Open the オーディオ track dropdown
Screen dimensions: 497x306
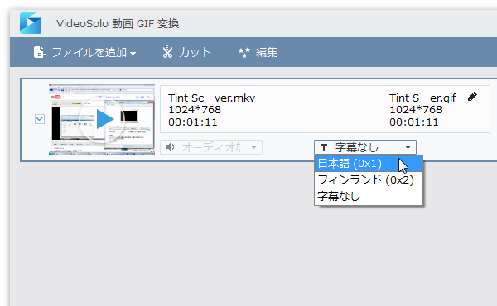(211, 147)
